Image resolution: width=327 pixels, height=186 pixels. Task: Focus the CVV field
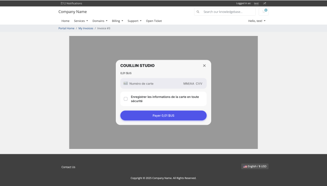point(199,83)
